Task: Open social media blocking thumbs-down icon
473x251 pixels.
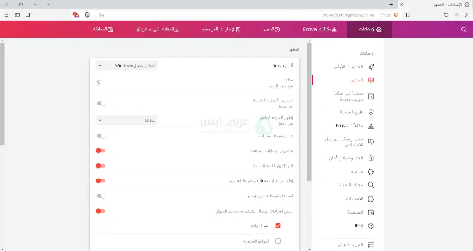Action: coord(371,142)
